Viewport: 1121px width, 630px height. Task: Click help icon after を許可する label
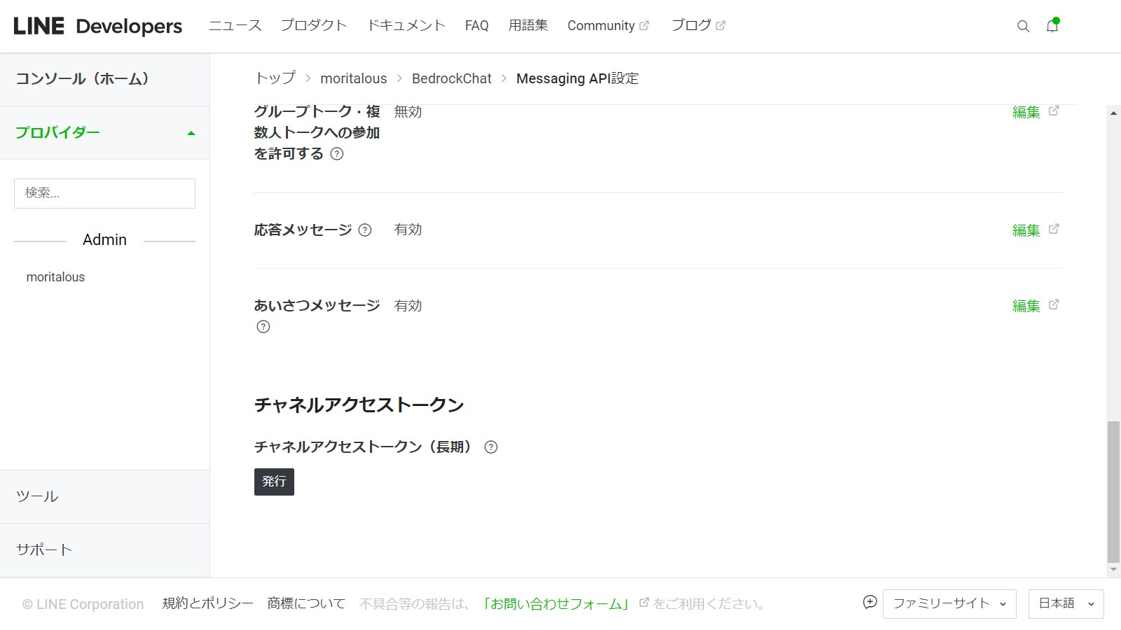click(337, 154)
